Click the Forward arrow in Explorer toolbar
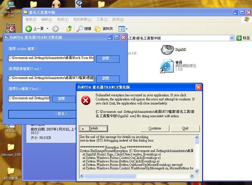 [x=56, y=29]
